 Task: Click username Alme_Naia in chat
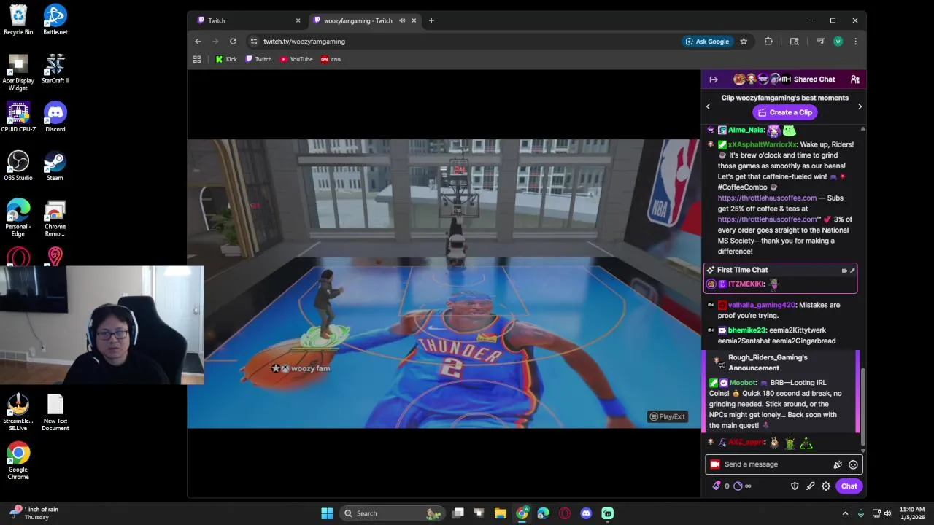tap(746, 130)
